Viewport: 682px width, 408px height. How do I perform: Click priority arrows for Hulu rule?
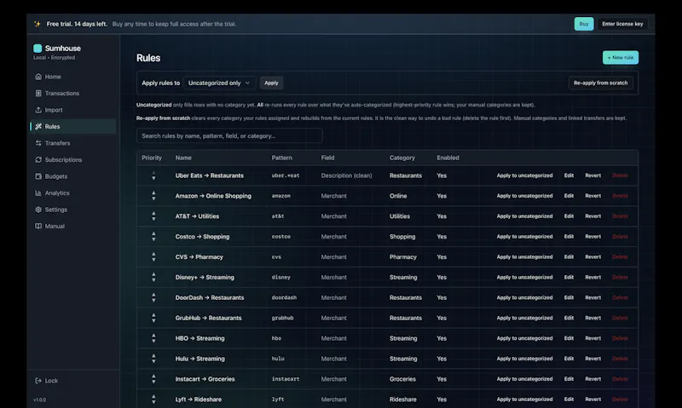(x=153, y=359)
